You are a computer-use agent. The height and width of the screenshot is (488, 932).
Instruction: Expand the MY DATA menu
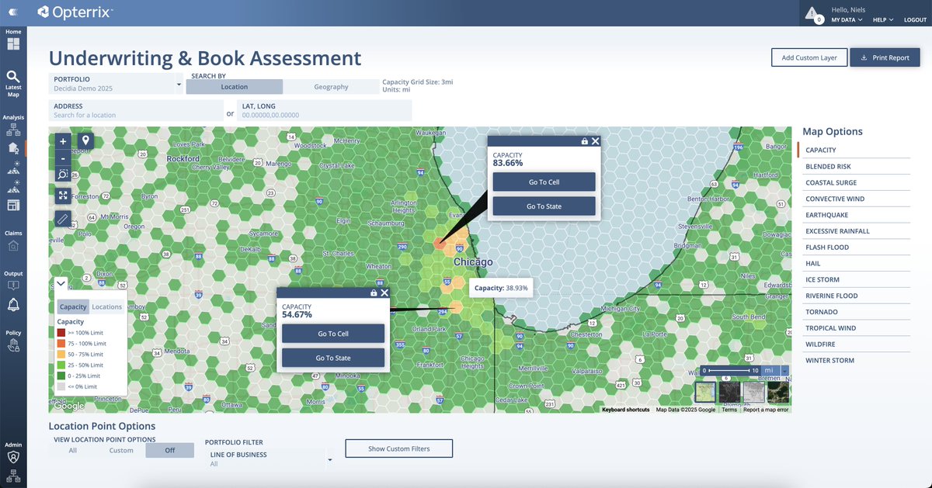(847, 19)
